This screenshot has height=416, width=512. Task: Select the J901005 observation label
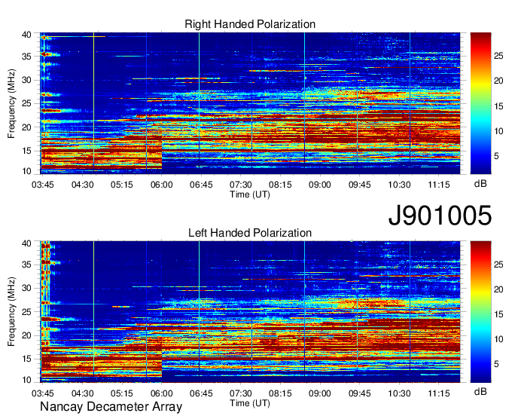click(x=440, y=216)
